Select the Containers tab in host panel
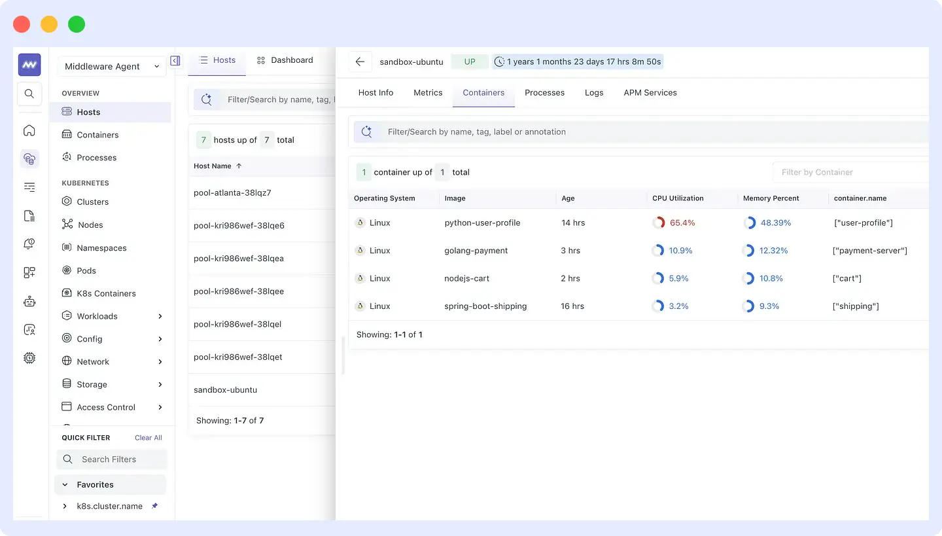 [483, 93]
